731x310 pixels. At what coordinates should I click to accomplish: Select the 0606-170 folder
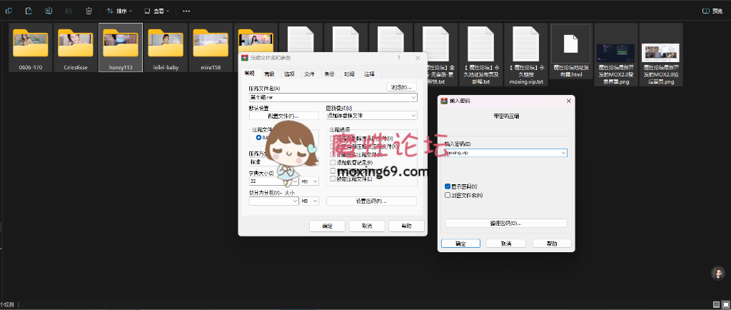[x=31, y=48]
